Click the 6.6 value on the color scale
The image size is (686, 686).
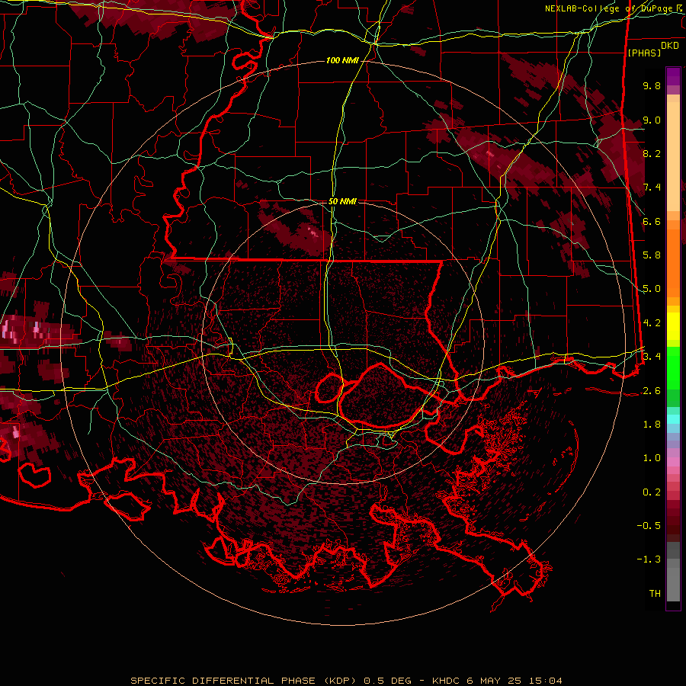(x=652, y=221)
